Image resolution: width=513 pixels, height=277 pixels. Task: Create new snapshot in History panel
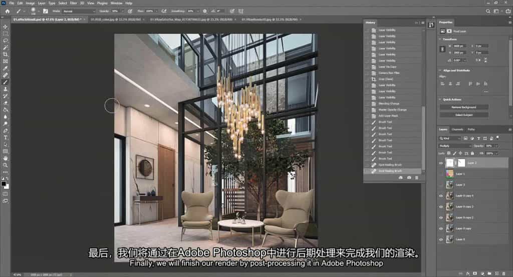point(409,177)
